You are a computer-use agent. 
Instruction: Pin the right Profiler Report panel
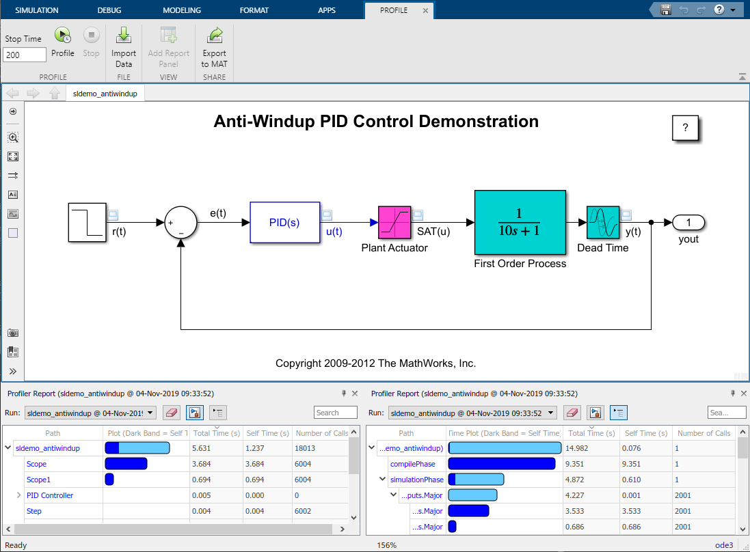pos(733,393)
